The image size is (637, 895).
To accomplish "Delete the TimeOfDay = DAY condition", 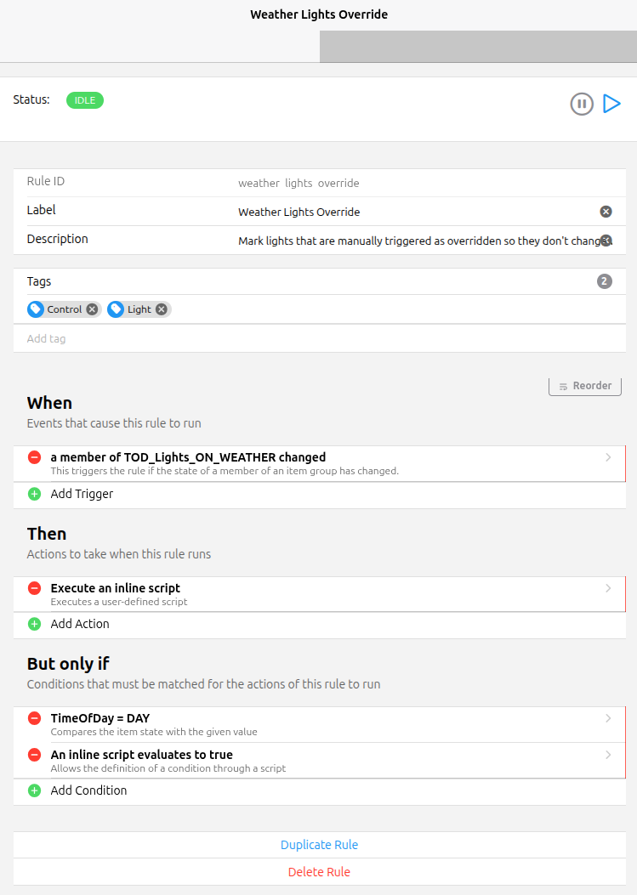I will [35, 718].
